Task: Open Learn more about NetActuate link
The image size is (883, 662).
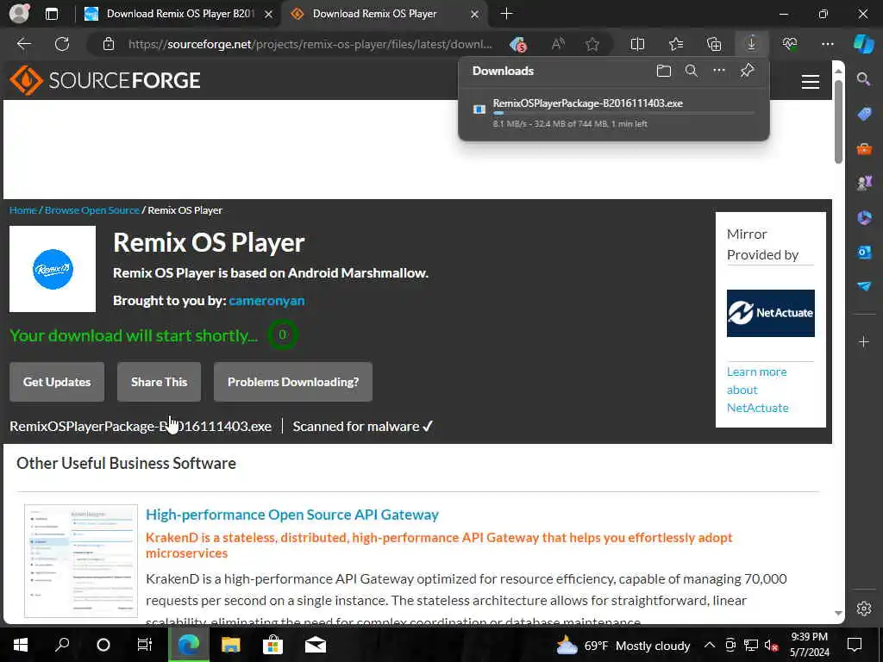Action: pyautogui.click(x=757, y=390)
